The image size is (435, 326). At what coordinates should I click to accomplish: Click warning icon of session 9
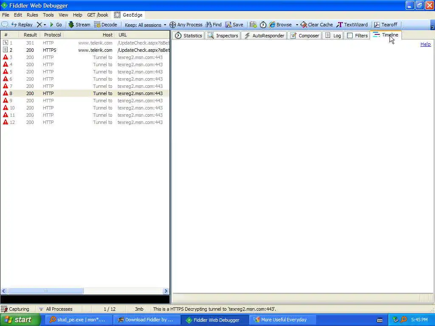coord(5,101)
